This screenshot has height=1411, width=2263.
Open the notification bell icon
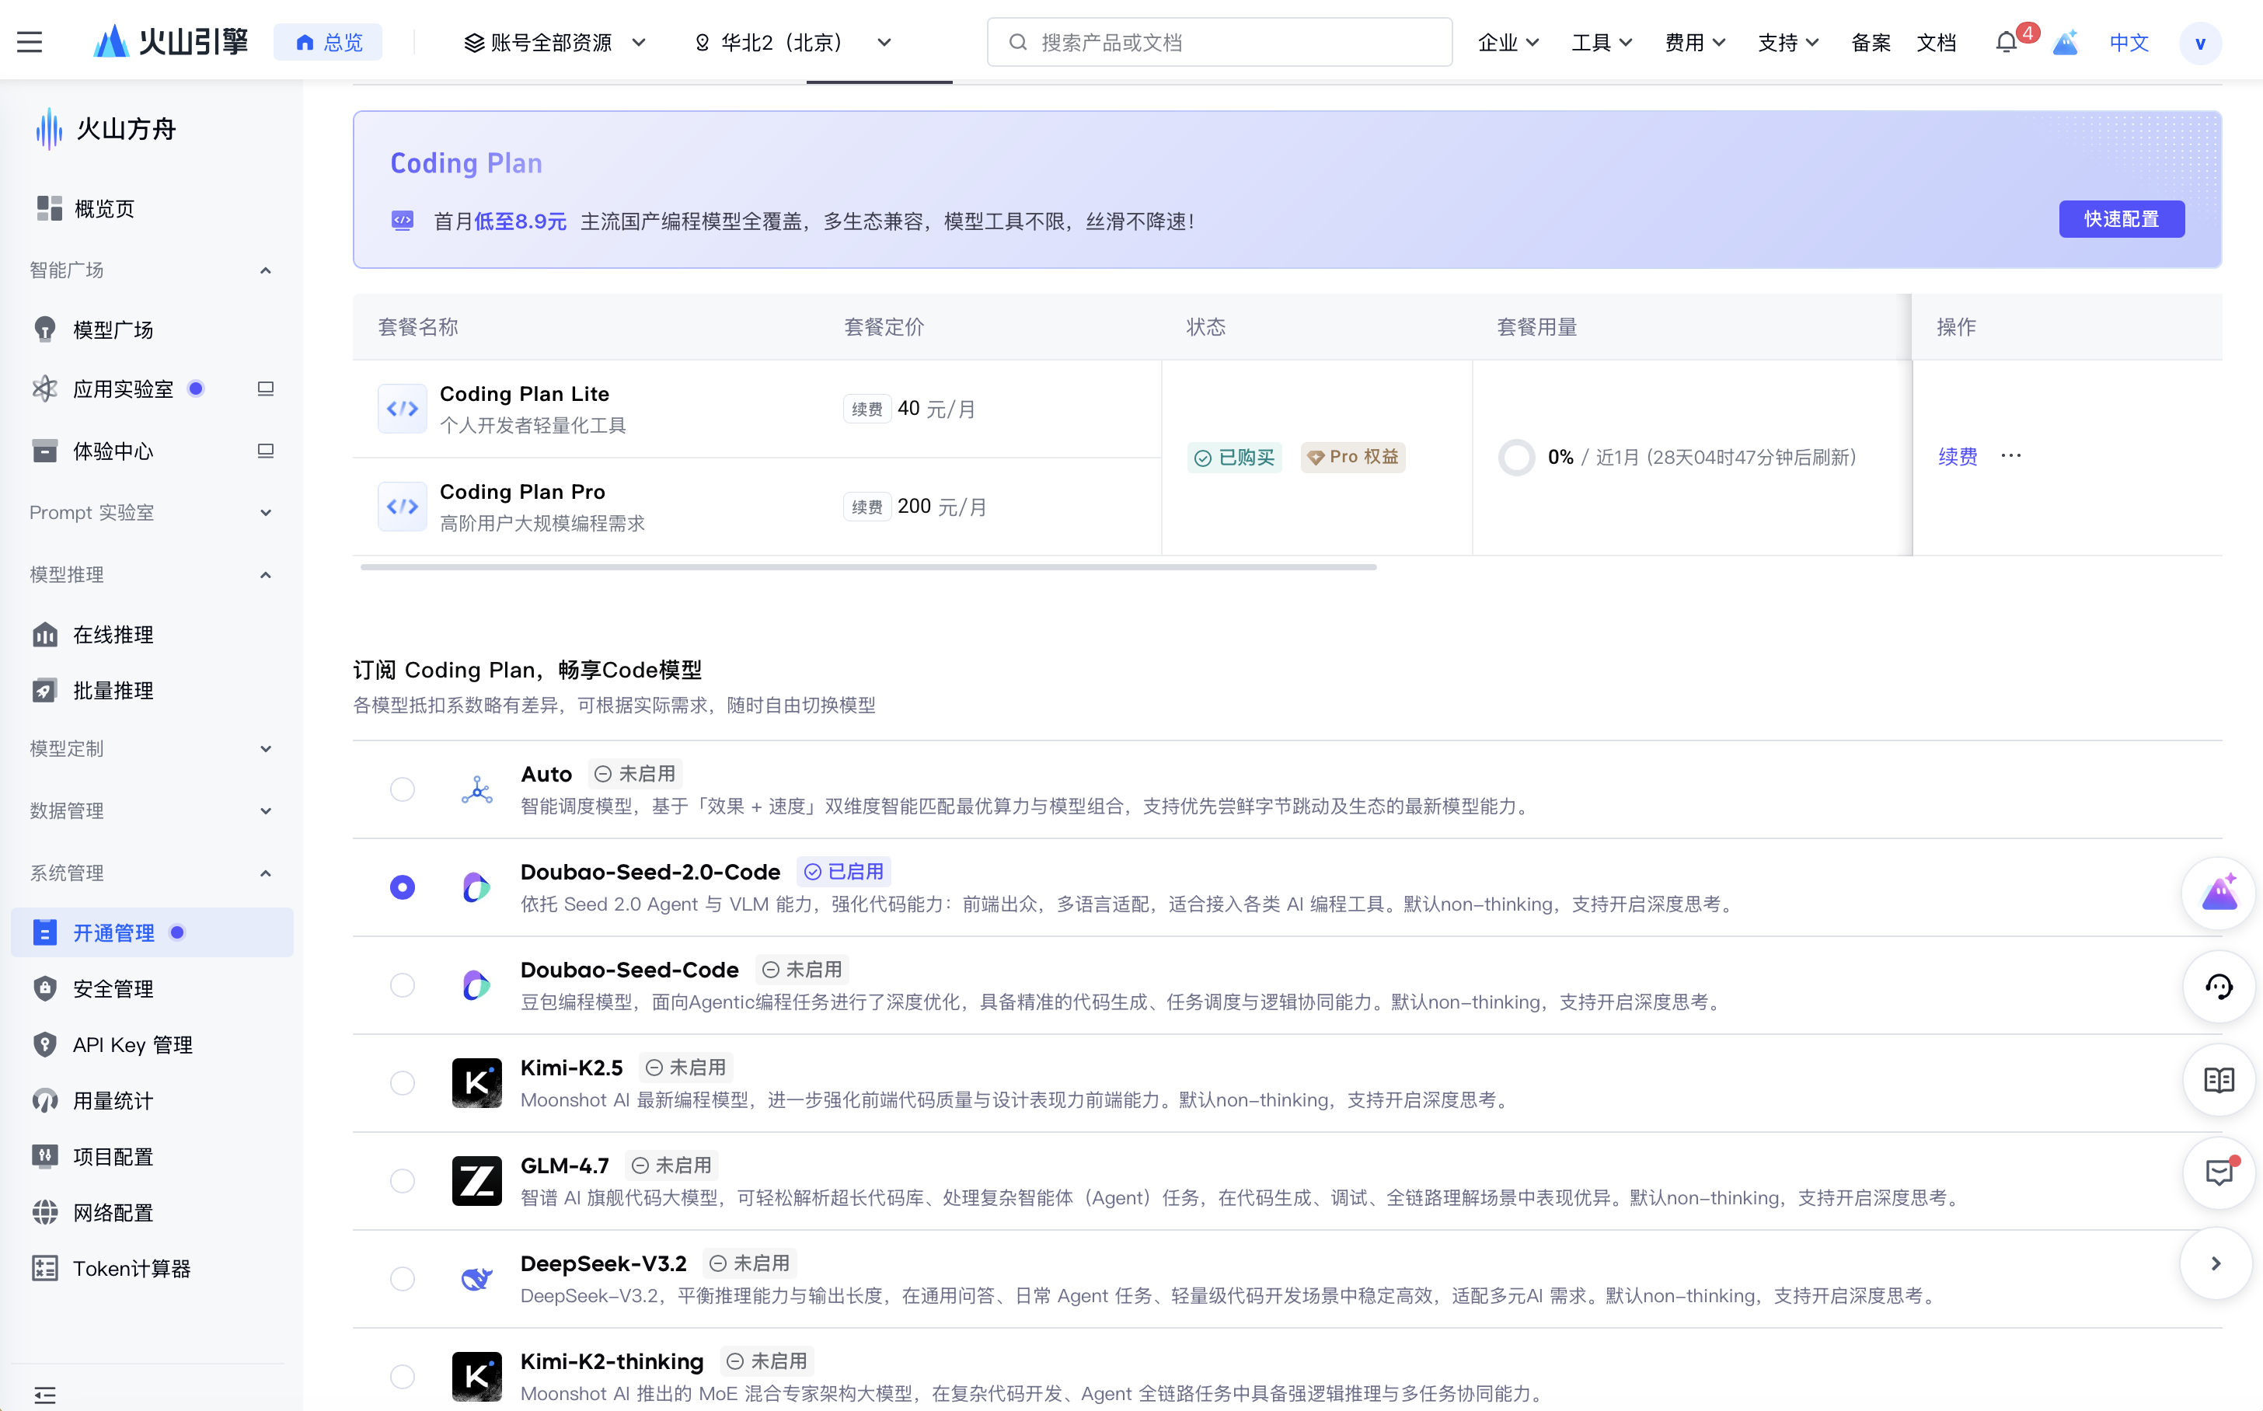2006,43
